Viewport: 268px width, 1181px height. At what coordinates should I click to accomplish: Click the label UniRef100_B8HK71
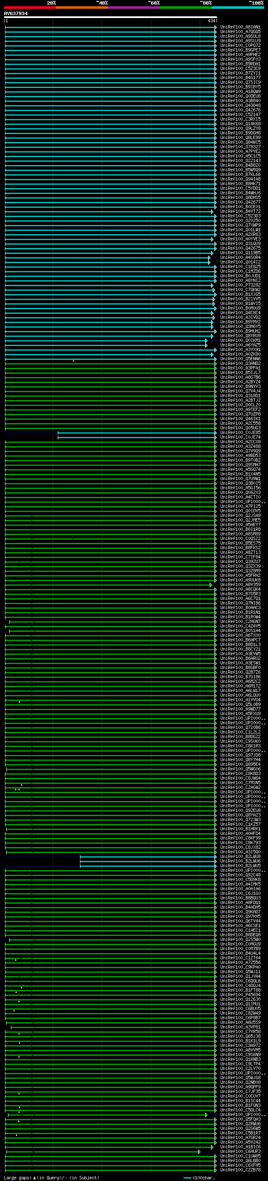coord(240,184)
